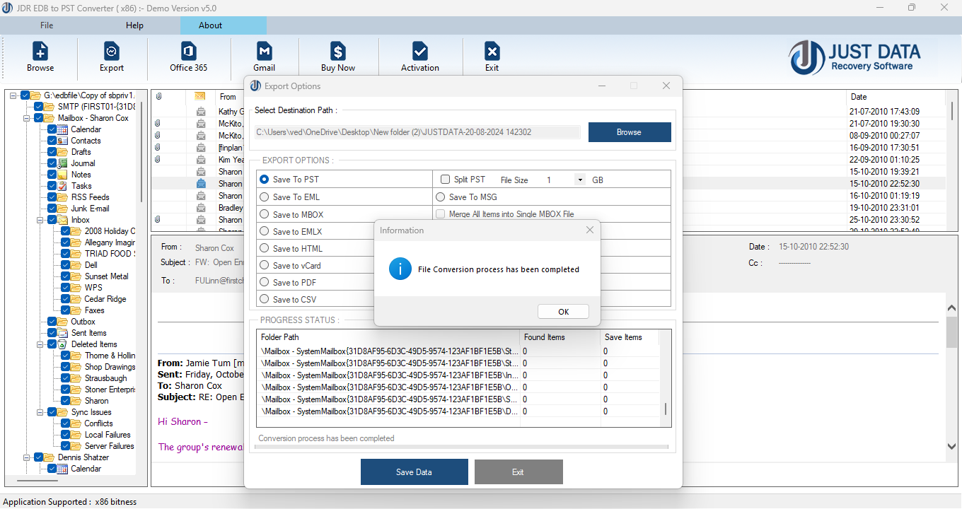The height and width of the screenshot is (509, 962).
Task: Click the Exit toolbar icon
Action: coord(492,55)
